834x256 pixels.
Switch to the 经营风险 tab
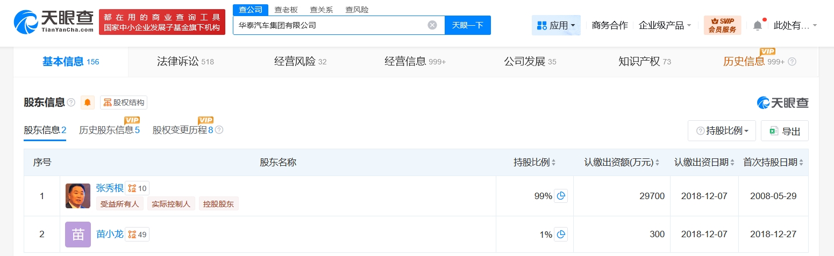[300, 62]
